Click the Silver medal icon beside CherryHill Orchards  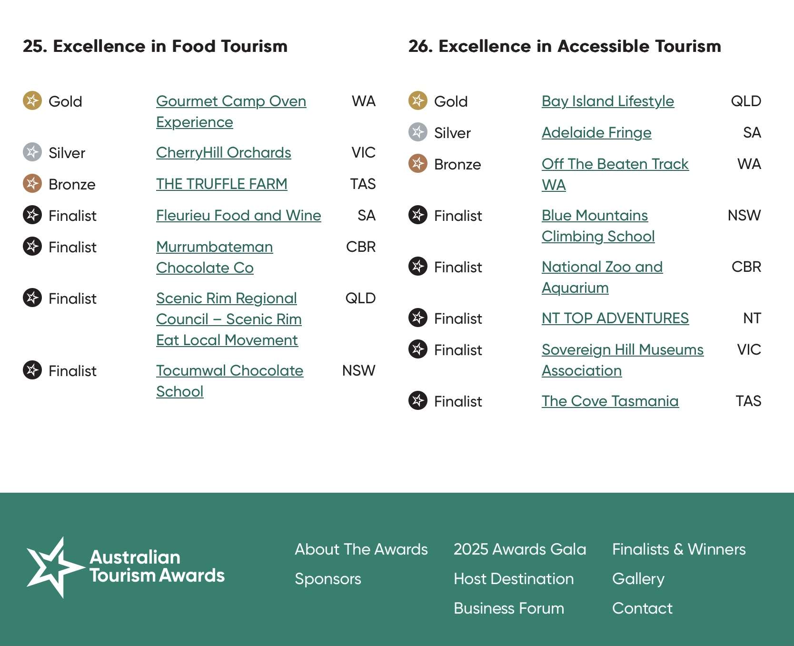coord(32,152)
